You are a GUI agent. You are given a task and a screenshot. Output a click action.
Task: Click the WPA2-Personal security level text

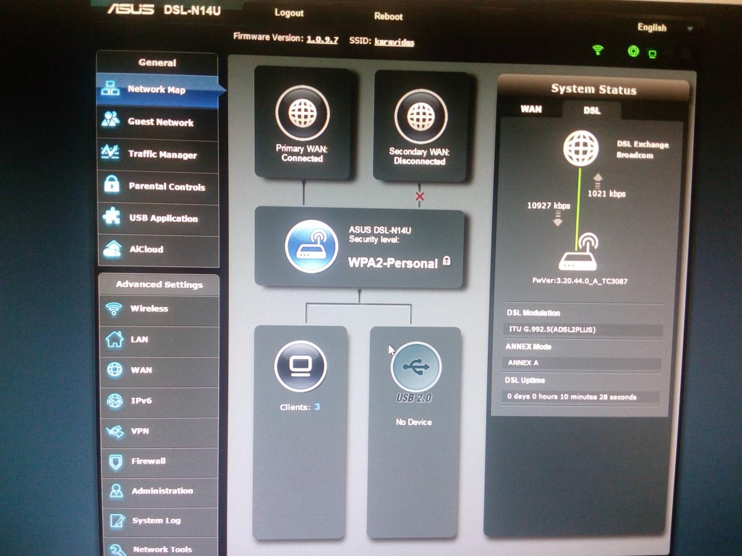click(393, 263)
